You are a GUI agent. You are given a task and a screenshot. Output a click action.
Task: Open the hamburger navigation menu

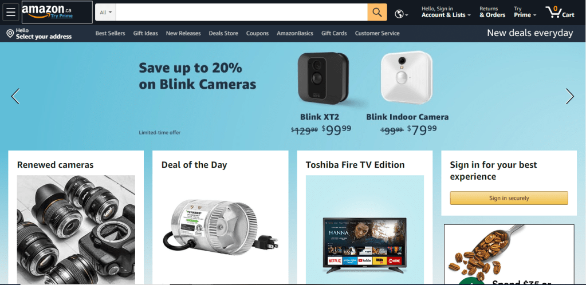[11, 12]
